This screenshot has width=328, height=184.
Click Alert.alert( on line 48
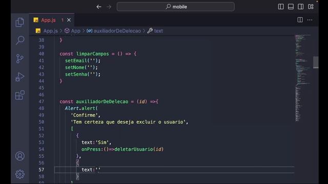[81, 108]
